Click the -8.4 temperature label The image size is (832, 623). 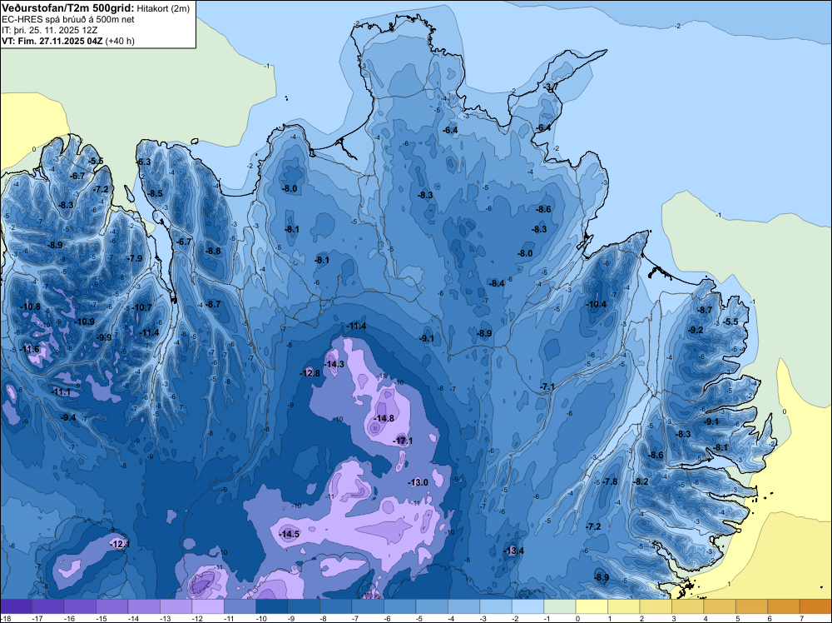(x=497, y=284)
